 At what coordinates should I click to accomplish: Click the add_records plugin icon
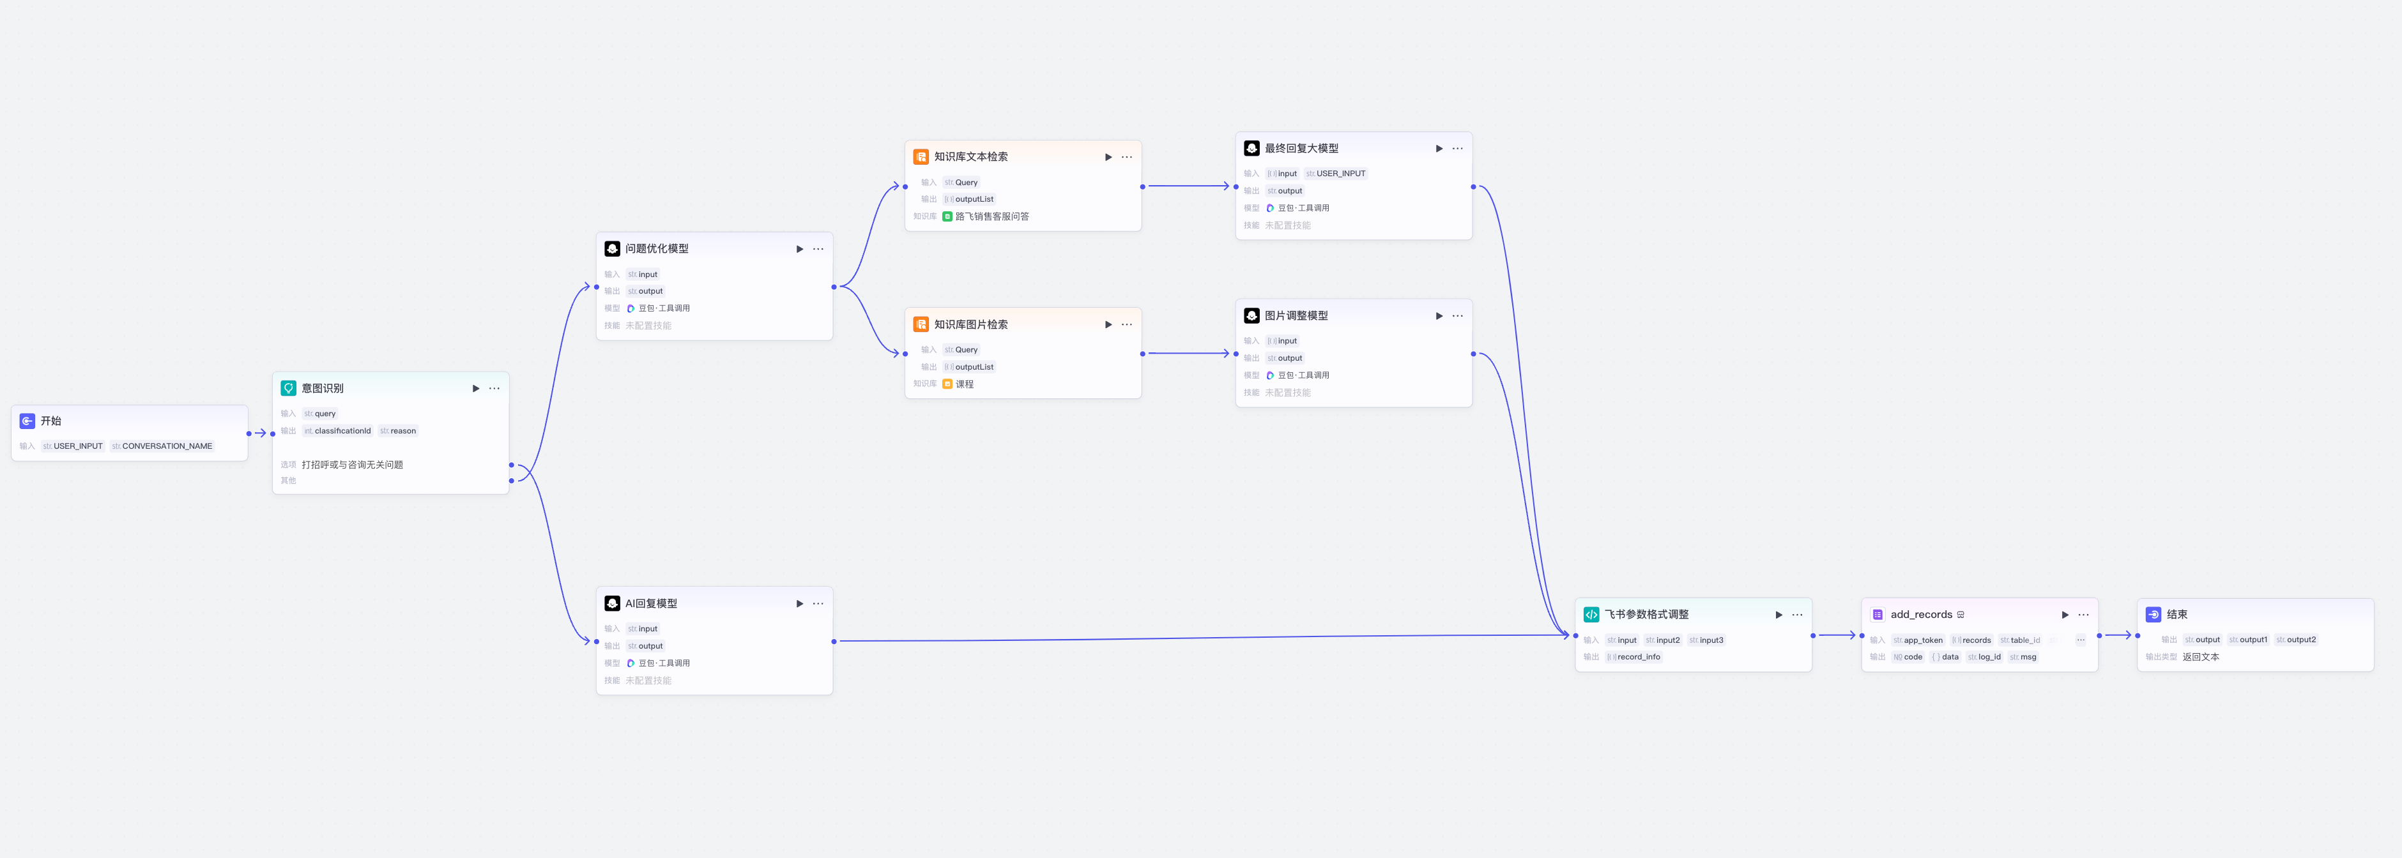[1877, 615]
